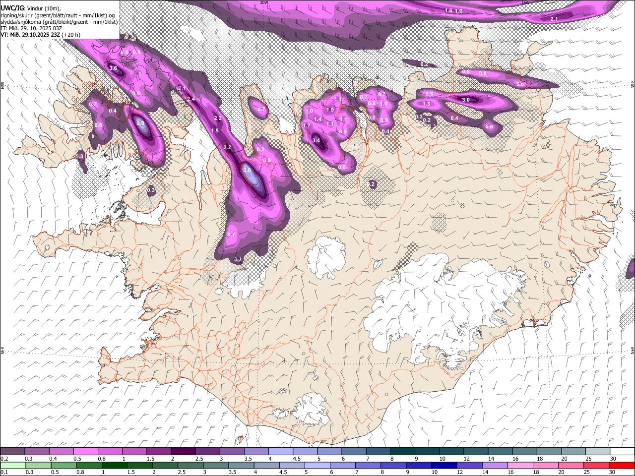
Task: Select the darkest purple snow swatch between 2 and 2.5
Action: pos(183,452)
